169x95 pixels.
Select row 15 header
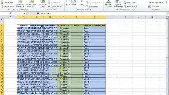2,59
